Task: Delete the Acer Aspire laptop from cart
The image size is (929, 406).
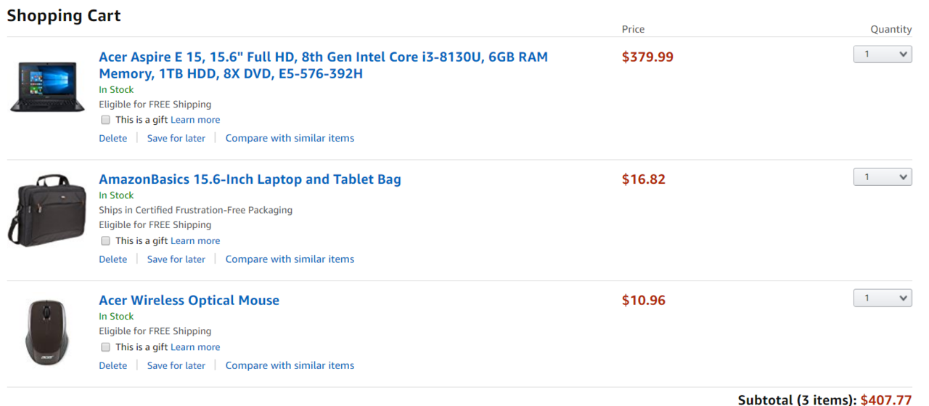Action: pos(112,138)
